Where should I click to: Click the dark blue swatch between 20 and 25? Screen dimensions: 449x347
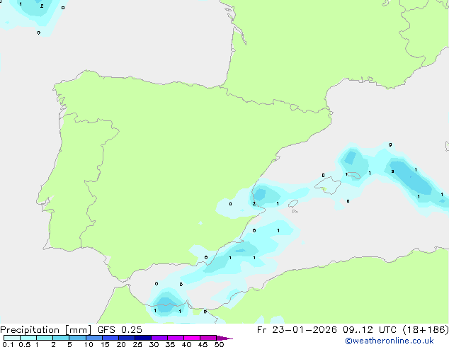(x=127, y=338)
